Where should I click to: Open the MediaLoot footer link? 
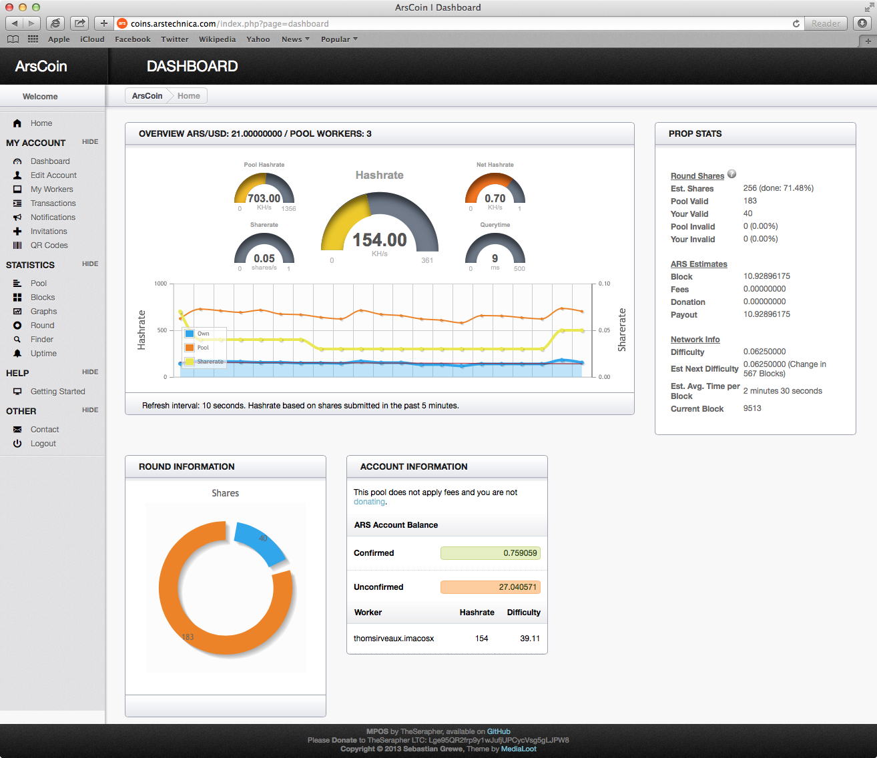click(x=519, y=749)
